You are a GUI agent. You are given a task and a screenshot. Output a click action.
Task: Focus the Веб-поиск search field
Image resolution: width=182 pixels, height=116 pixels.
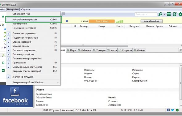[146, 14]
